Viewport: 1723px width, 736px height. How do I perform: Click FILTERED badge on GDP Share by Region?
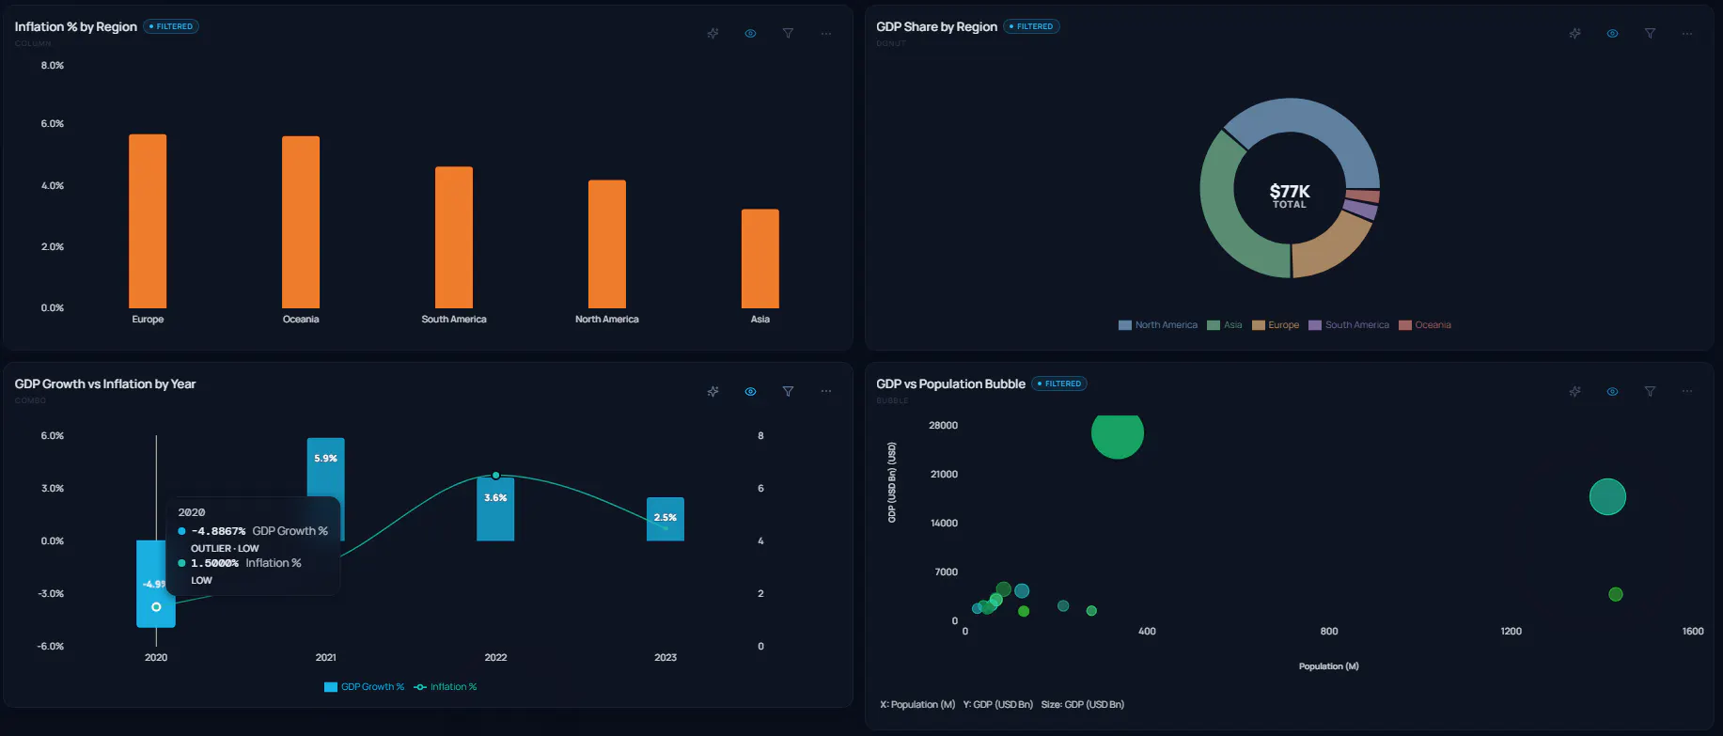pos(1031,26)
